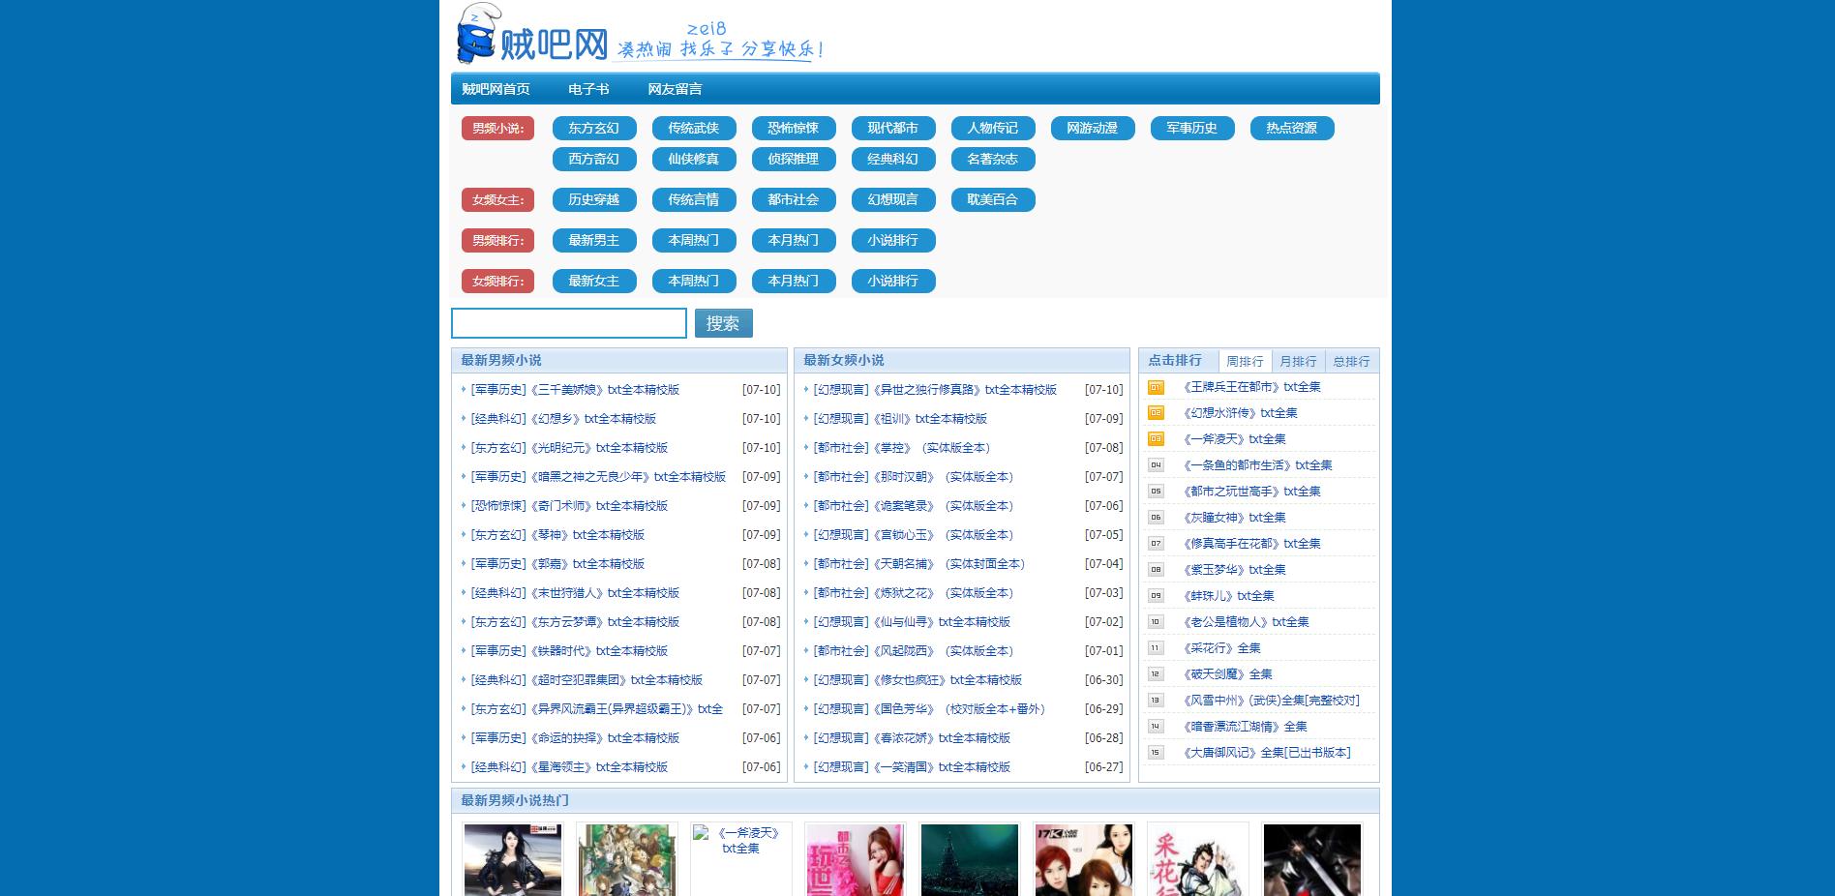Click inside the search input box
Image resolution: width=1835 pixels, height=896 pixels.
[568, 323]
